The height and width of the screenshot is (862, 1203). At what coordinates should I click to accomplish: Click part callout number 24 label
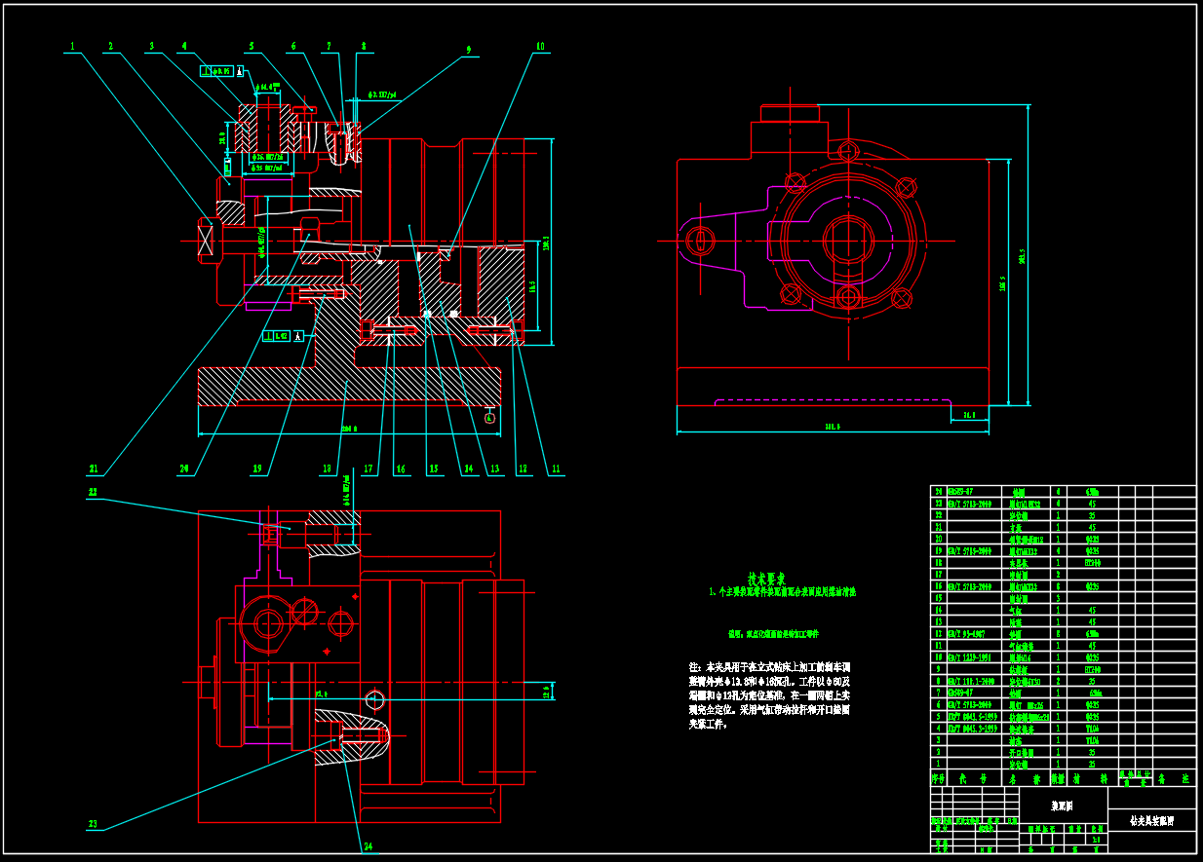tap(369, 846)
